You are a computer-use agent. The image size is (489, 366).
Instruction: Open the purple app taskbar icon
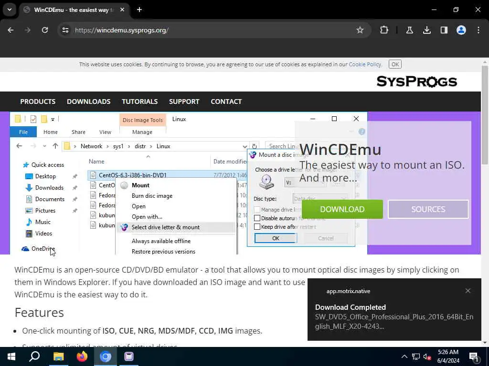pos(129,356)
